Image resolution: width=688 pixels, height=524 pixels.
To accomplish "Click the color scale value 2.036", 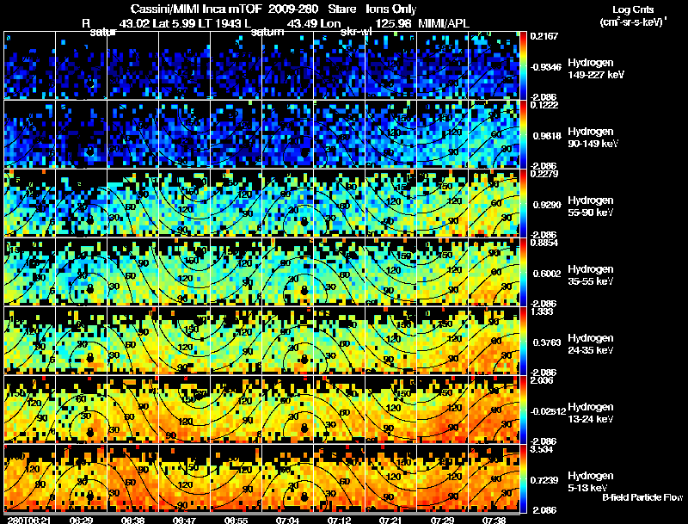I will point(542,380).
